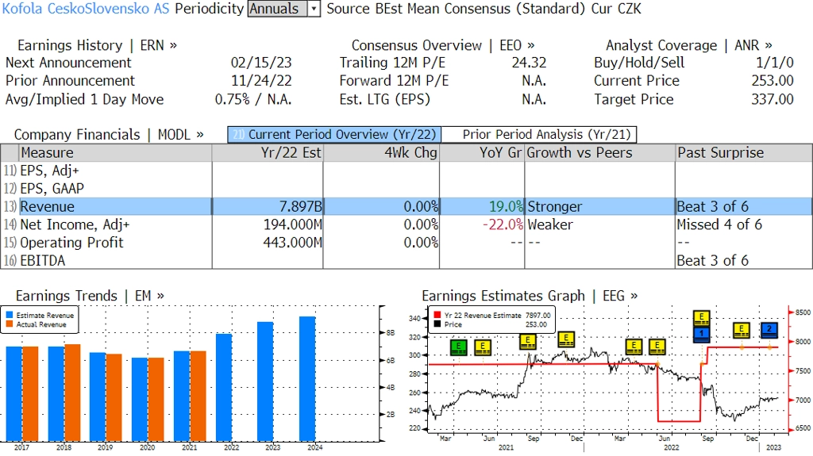The image size is (813, 456).
Task: Click the -22.0% YoY growth value
Action: [x=503, y=224]
